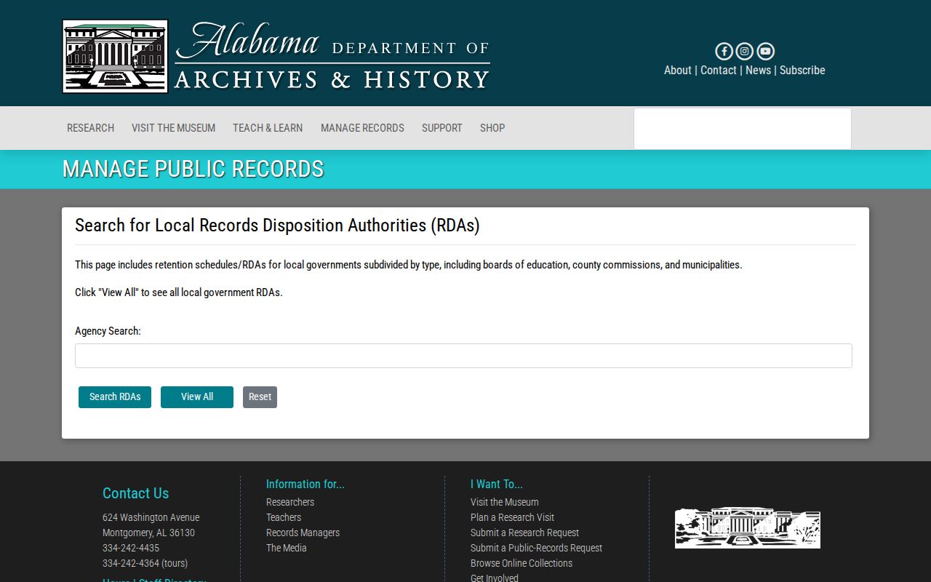Focus the Agency Search text field
The image size is (931, 582).
click(x=463, y=356)
